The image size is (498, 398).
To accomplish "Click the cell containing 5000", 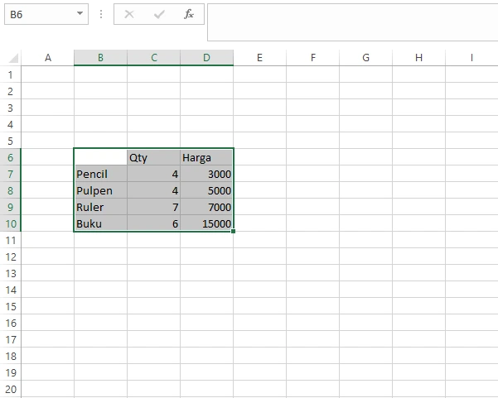I will click(207, 190).
